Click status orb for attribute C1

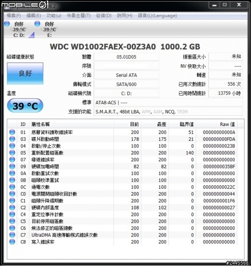pos(12,201)
